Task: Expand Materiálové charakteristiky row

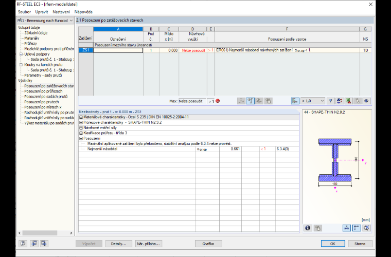Action: 81,117
